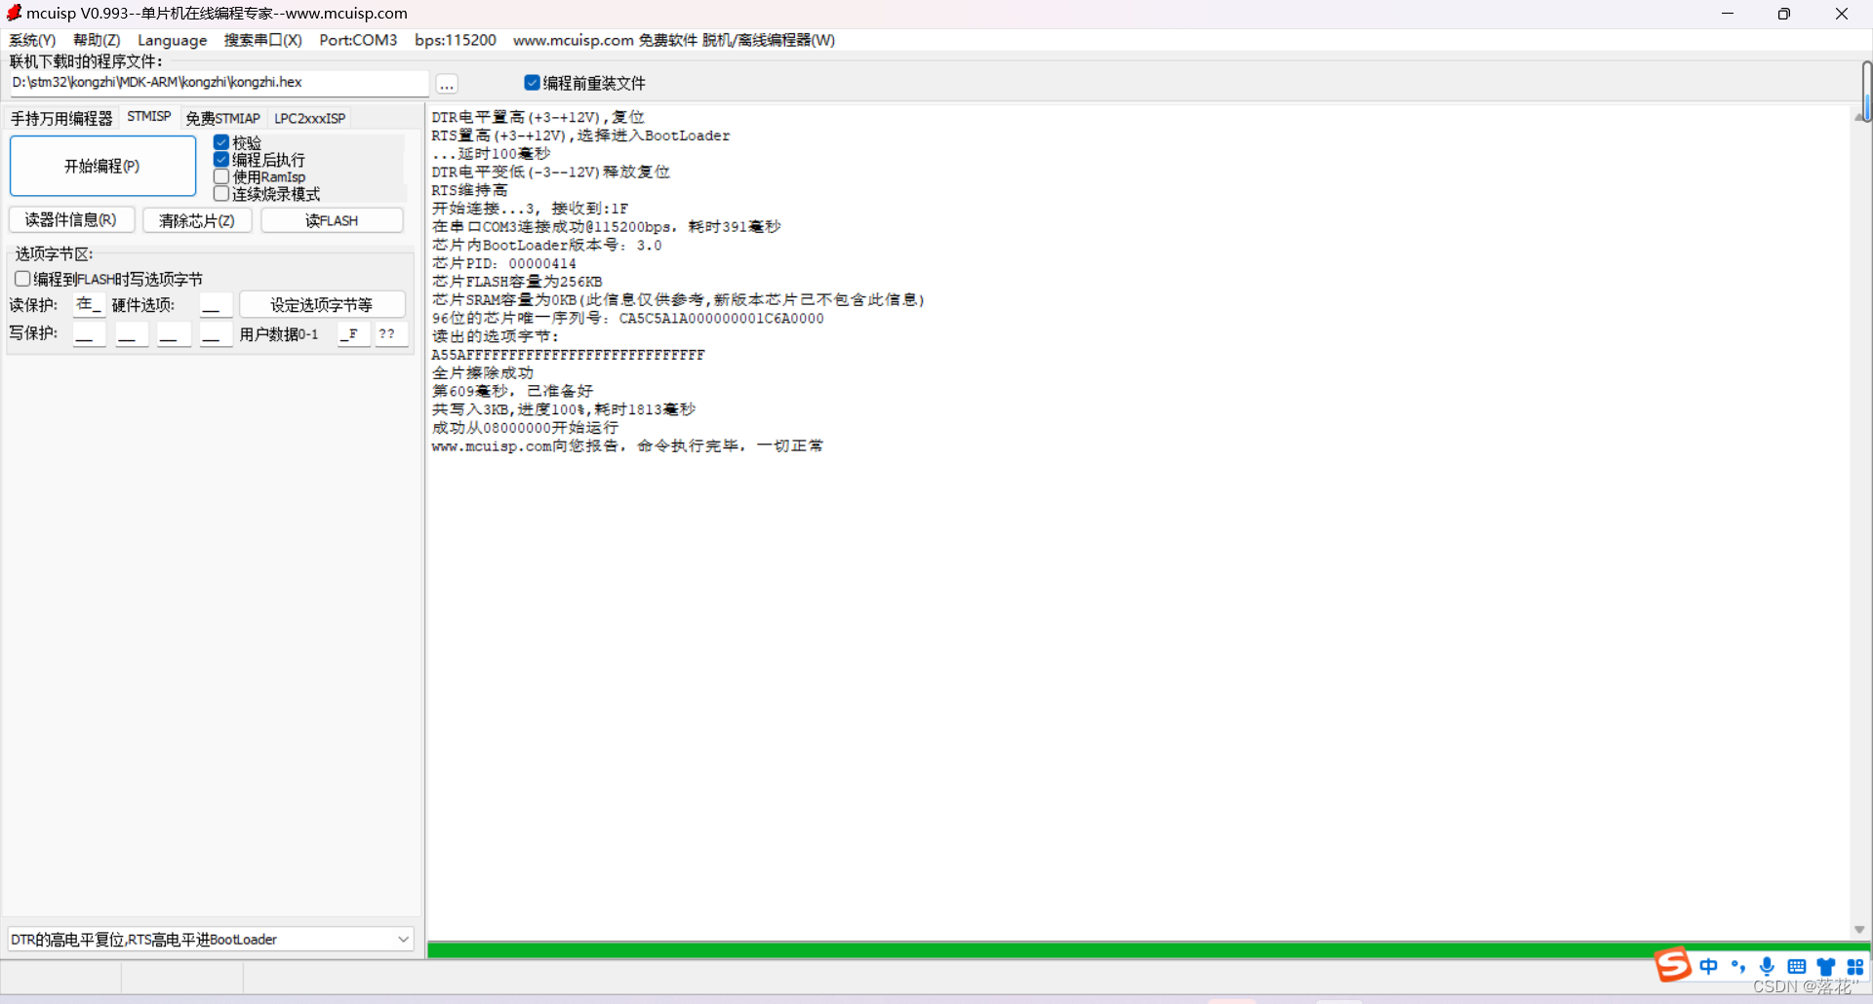Viewport: 1873px width, 1004px height.
Task: Open the Language menu
Action: (172, 40)
